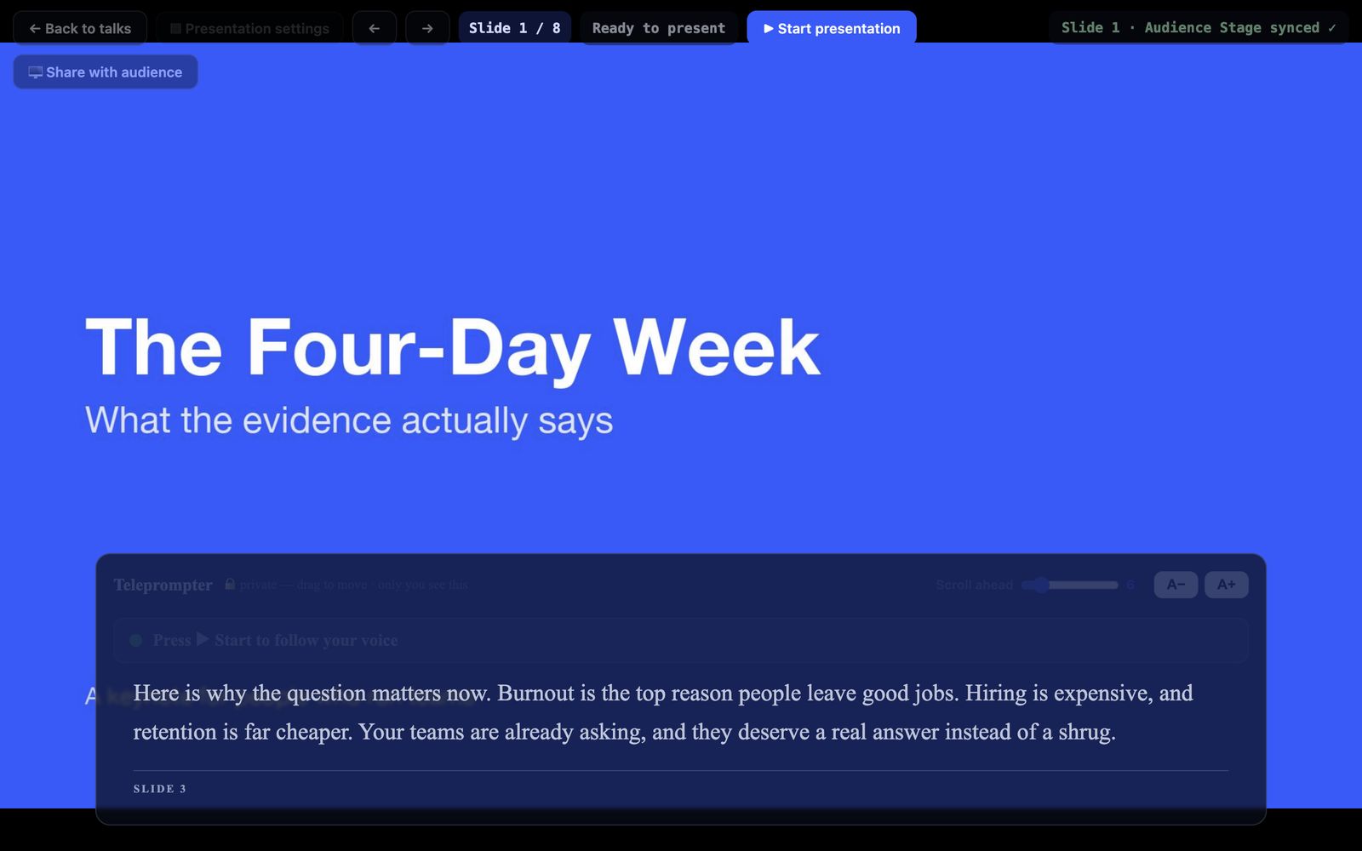This screenshot has width=1362, height=851.
Task: Adjust the Scroll ahead slider
Action: click(1070, 585)
